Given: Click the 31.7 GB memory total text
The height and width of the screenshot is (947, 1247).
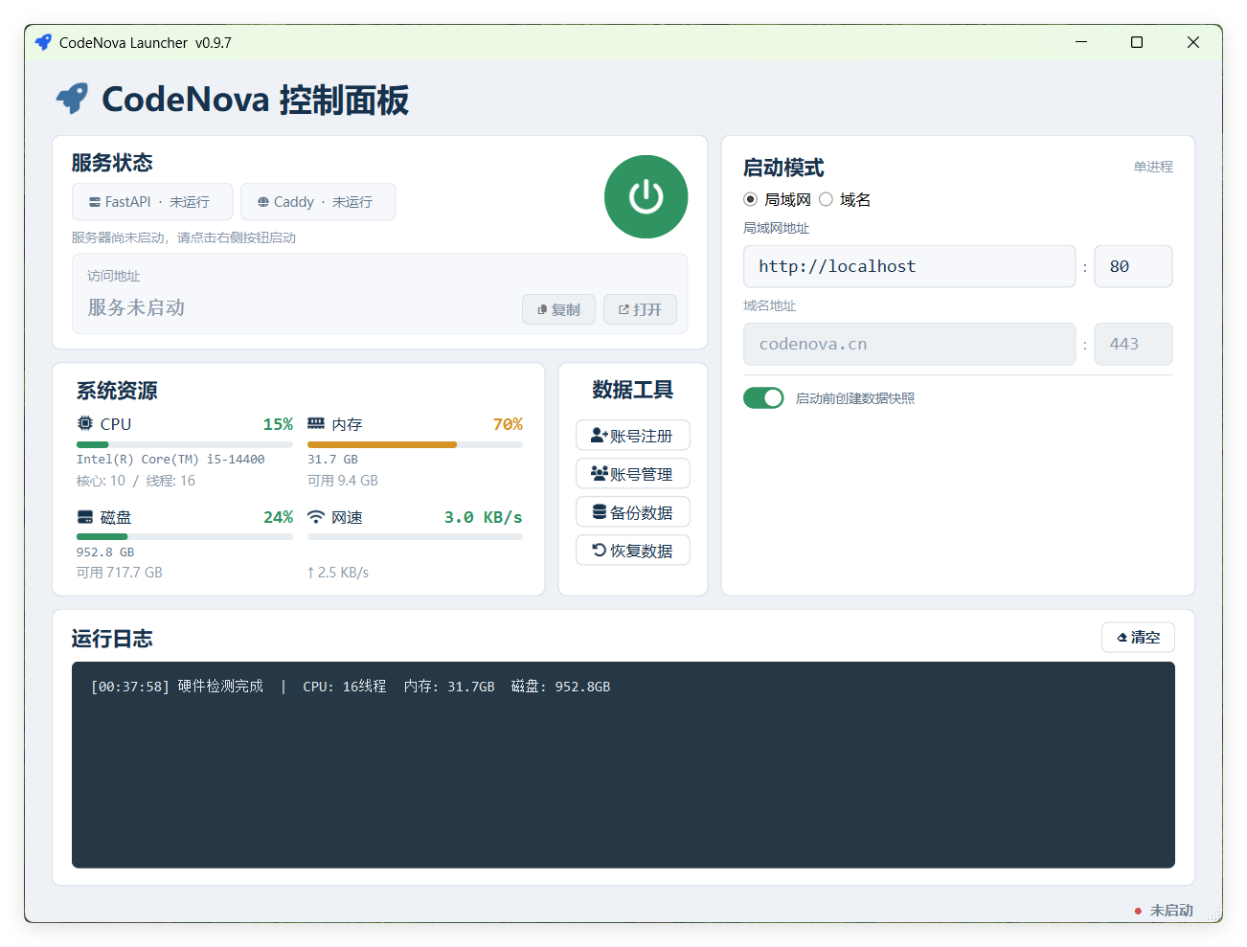Looking at the screenshot, I should [332, 460].
